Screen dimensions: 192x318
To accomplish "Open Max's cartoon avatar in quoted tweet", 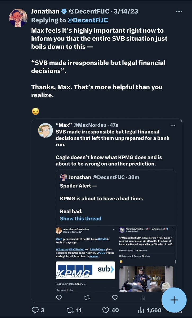I will [x=46, y=131].
